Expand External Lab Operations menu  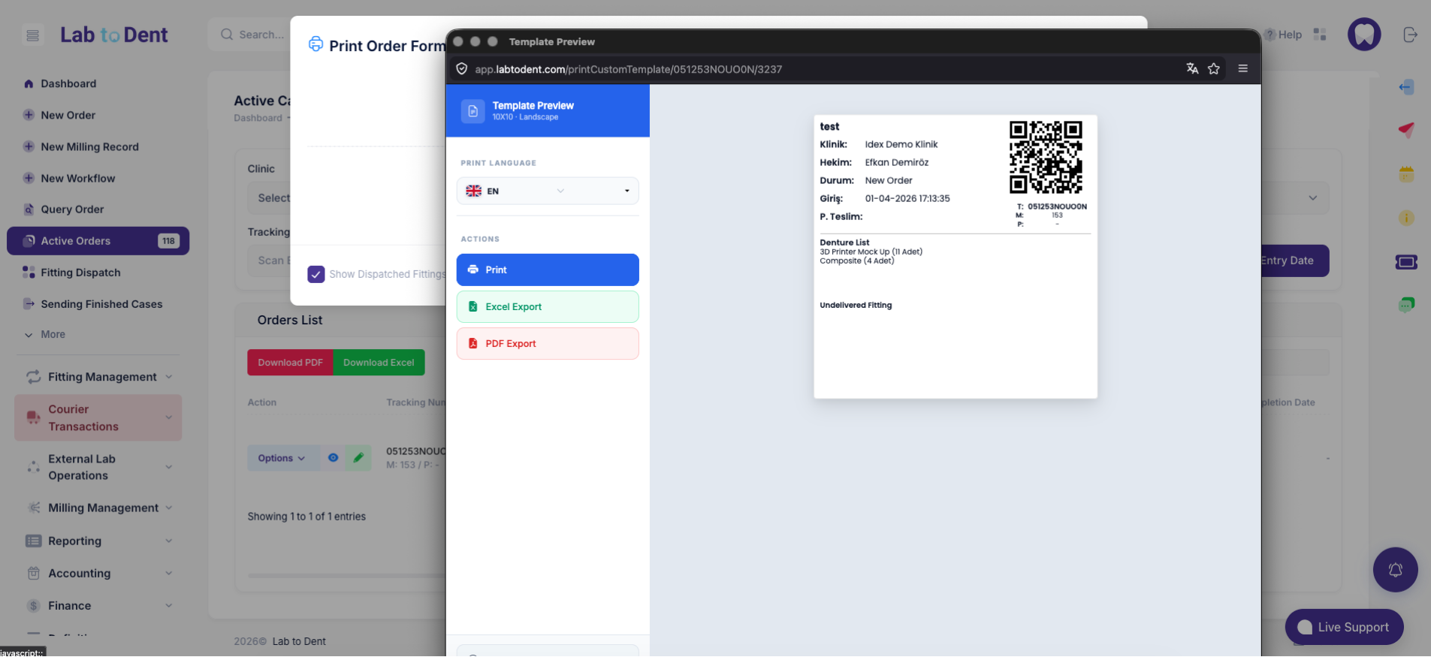click(98, 467)
